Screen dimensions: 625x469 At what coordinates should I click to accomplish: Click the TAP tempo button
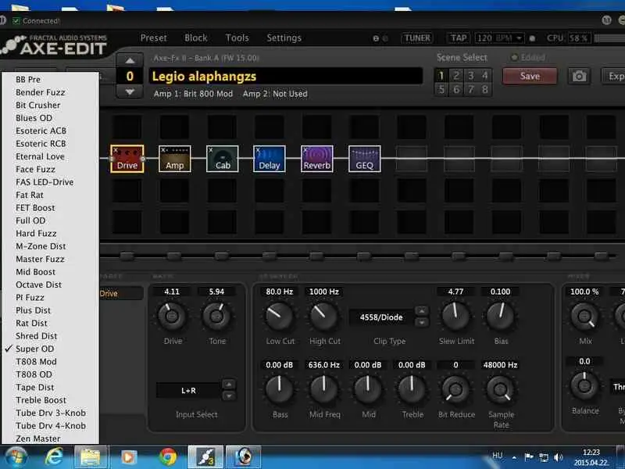point(459,38)
